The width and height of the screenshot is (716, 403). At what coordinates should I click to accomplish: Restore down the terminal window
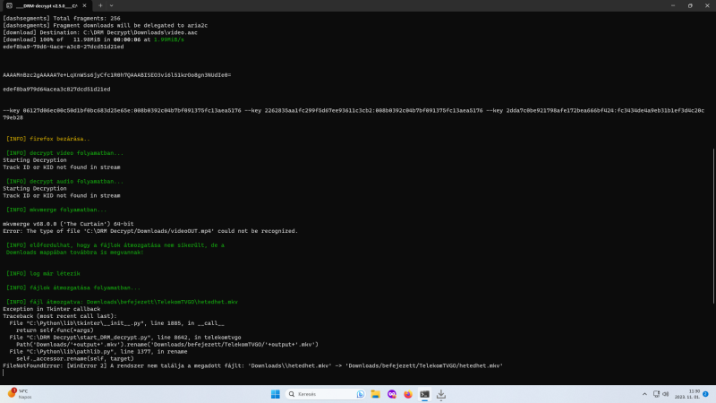click(x=690, y=6)
